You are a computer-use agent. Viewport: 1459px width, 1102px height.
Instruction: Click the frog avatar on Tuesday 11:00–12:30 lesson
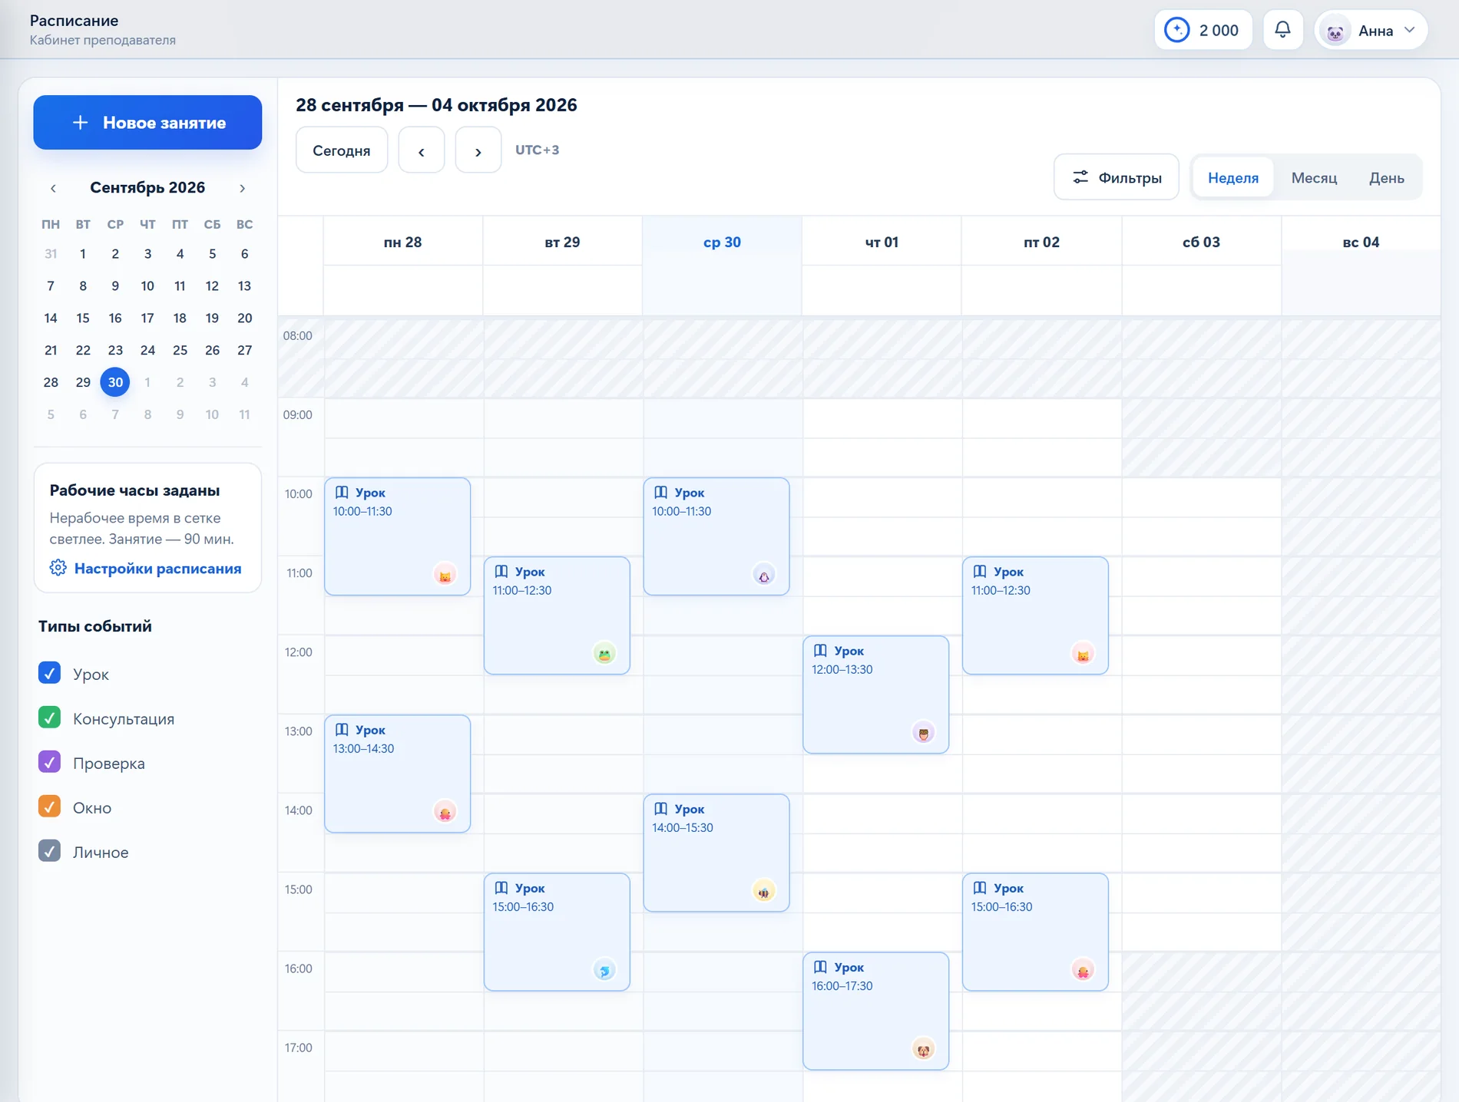pos(604,654)
